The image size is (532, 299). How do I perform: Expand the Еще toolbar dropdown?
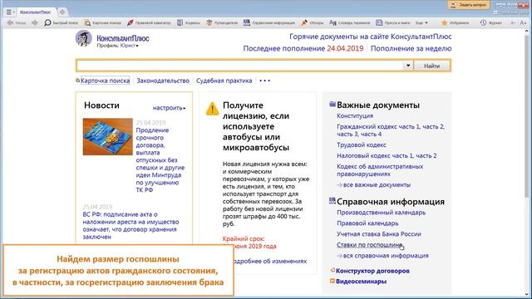click(x=421, y=22)
